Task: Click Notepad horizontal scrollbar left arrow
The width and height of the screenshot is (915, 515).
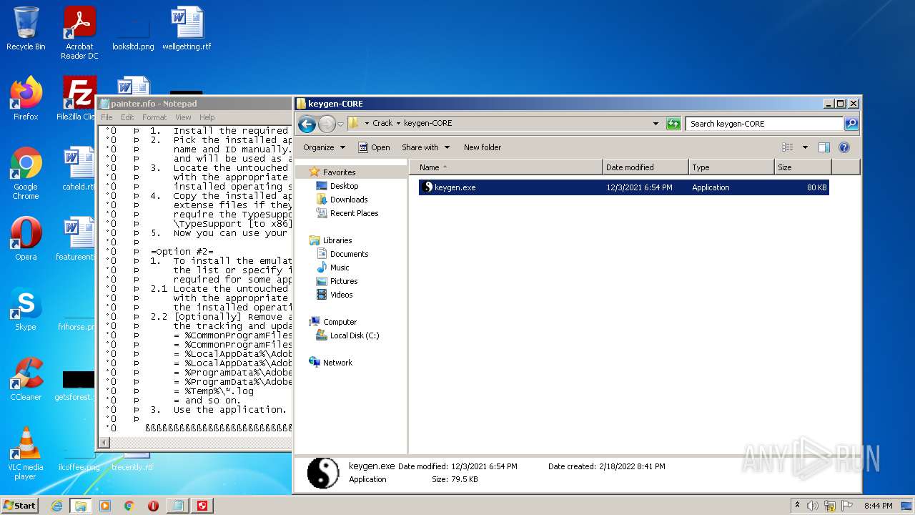Action: (x=104, y=443)
